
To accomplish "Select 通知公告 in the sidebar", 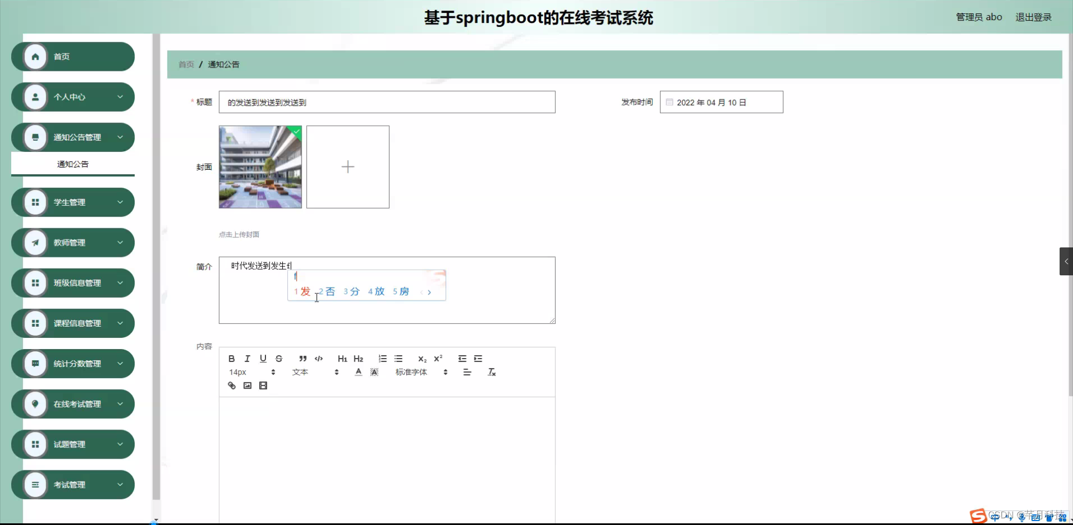I will click(72, 164).
